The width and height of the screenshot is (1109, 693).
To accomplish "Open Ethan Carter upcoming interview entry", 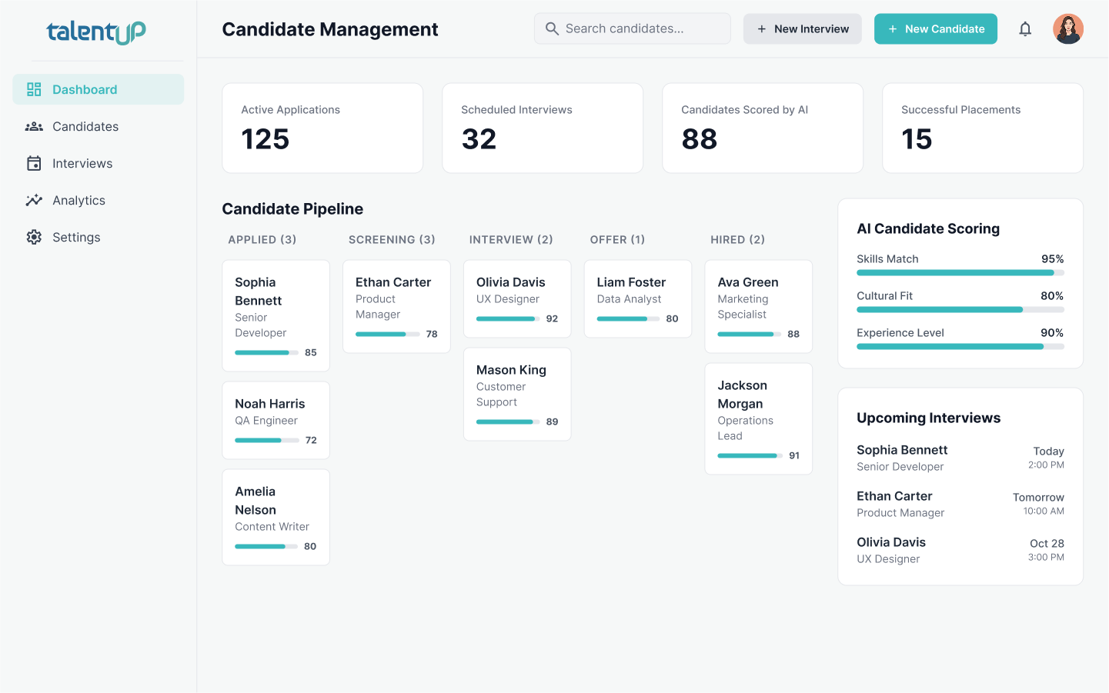I will click(960, 504).
